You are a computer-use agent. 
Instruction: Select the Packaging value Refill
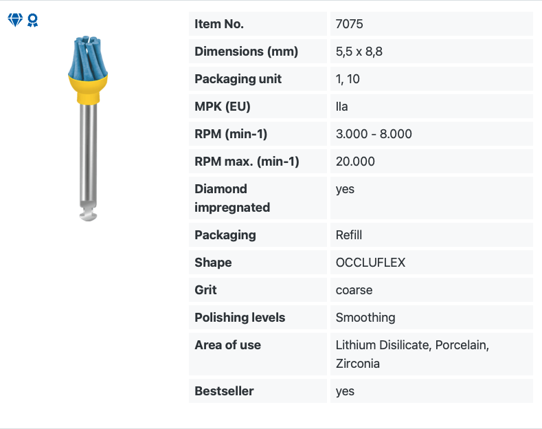click(349, 235)
